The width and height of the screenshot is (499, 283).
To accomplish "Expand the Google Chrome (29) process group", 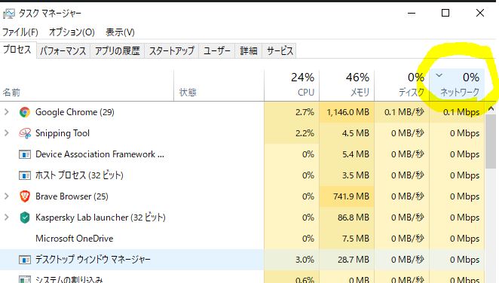I will pos(6,112).
